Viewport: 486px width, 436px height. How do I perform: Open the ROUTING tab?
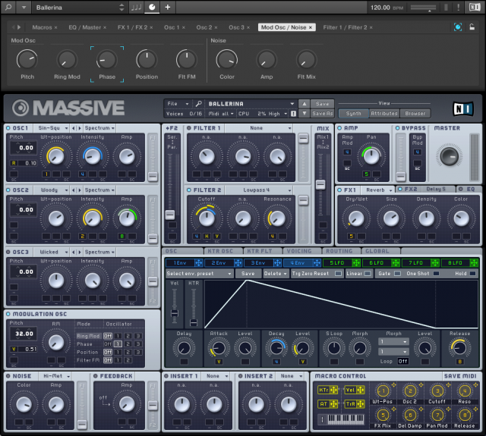pos(339,251)
